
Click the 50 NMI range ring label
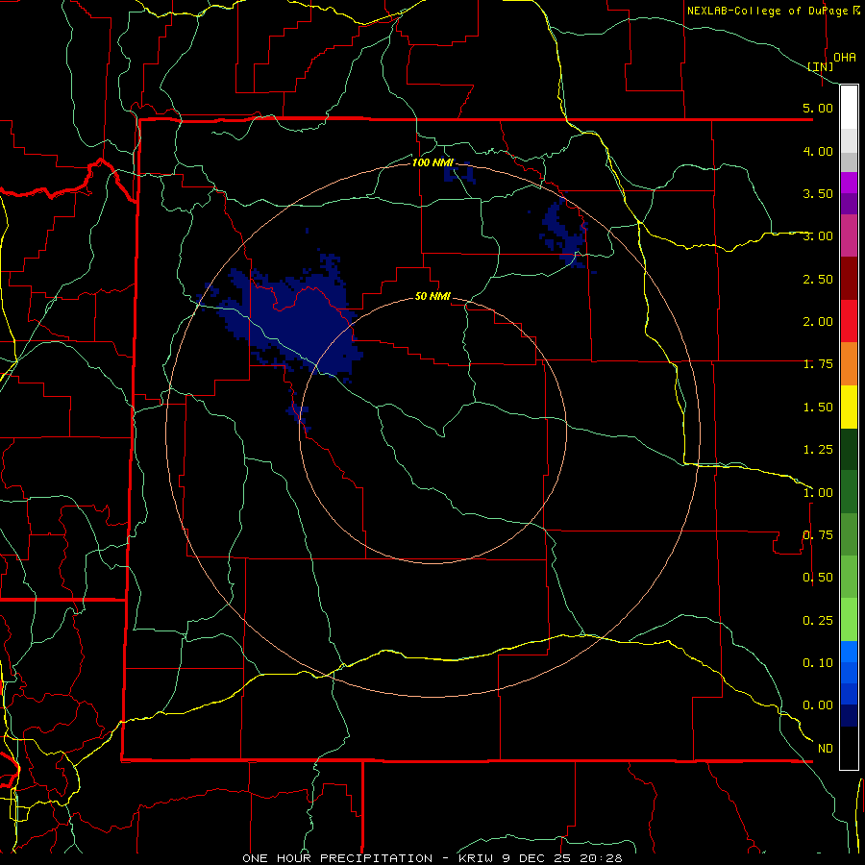coord(432,296)
